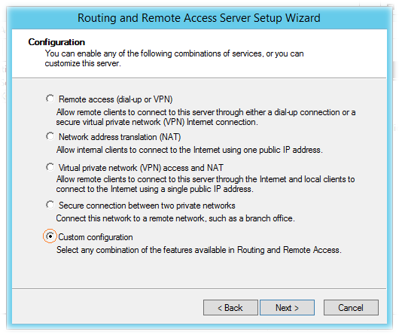Image resolution: width=399 pixels, height=335 pixels.
Task: Go back with the < Back button
Action: [x=230, y=308]
